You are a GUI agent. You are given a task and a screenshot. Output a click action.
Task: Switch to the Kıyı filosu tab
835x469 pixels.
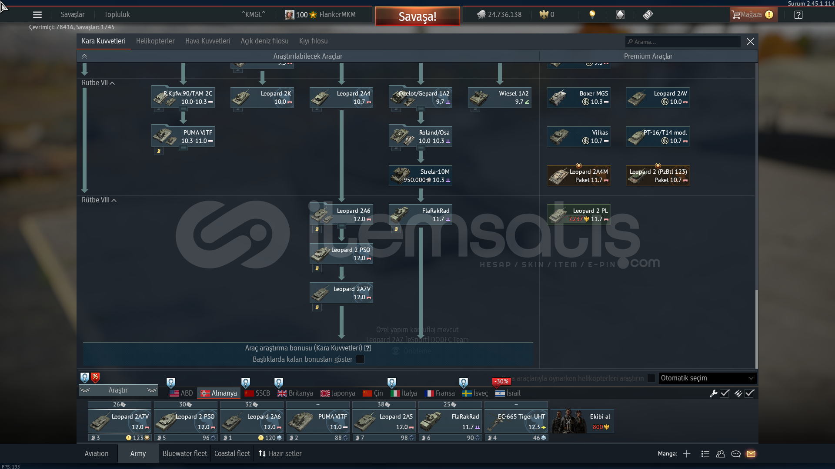coord(314,41)
